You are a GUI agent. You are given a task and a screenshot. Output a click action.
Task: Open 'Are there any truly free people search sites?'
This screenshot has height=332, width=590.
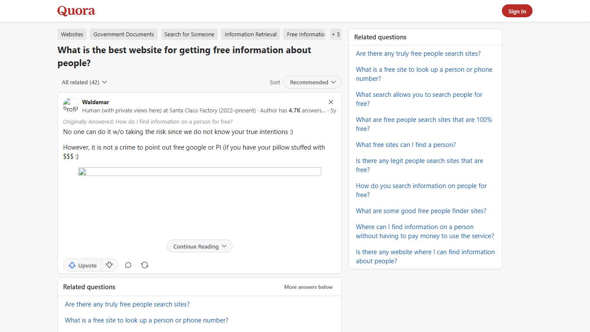pyautogui.click(x=418, y=53)
